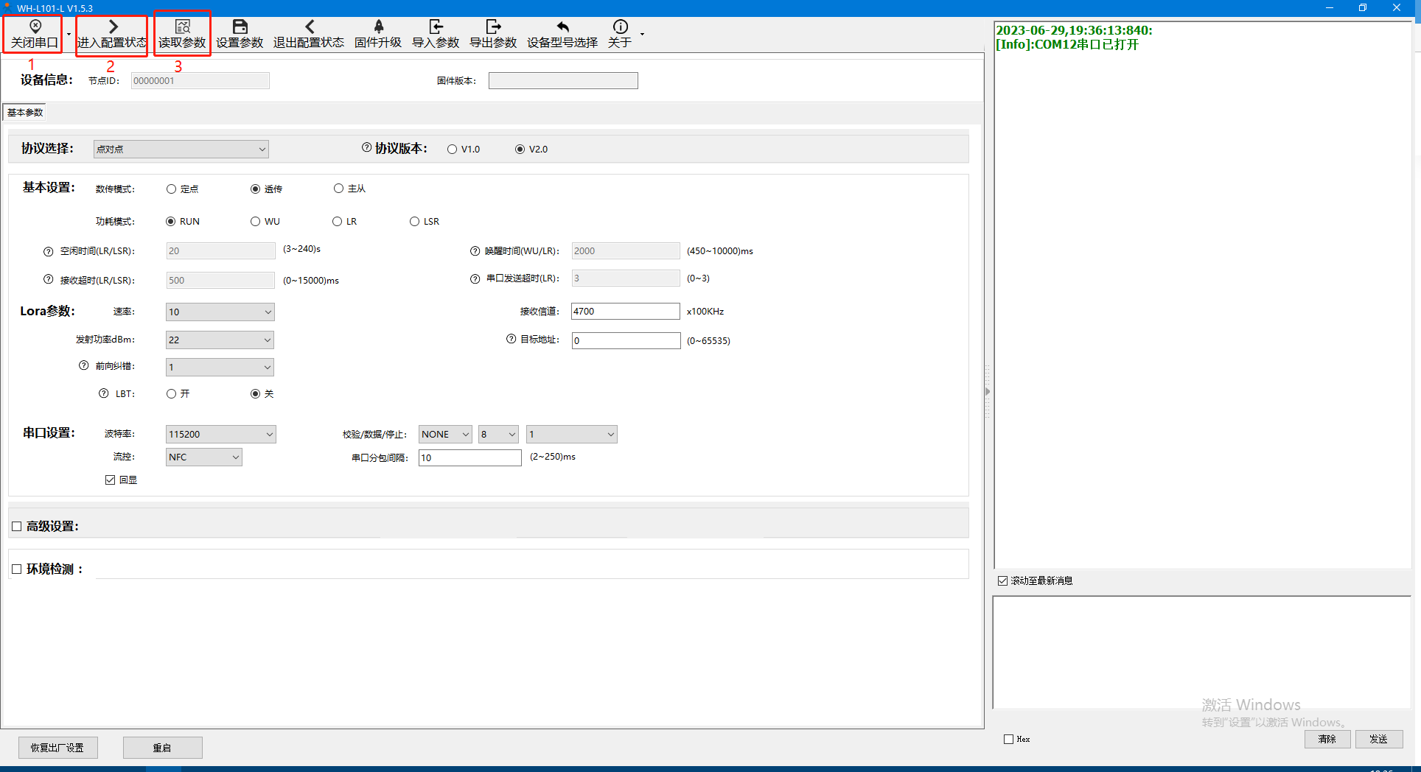This screenshot has height=772, width=1421.
Task: Click the 设置参数 save icon
Action: [x=240, y=27]
